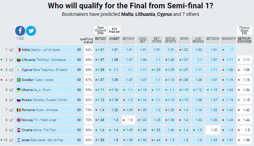Click the BET365 Open Account Offer
This screenshot has height=146, width=254.
[100, 30]
